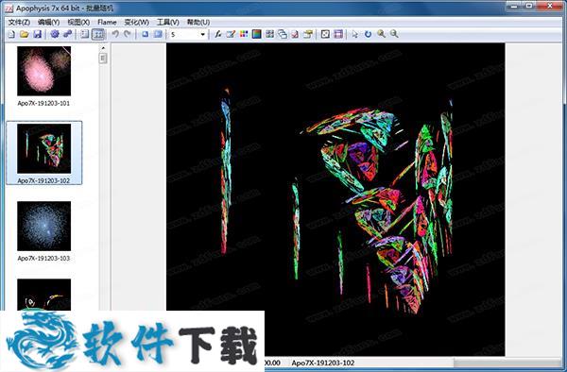The height and width of the screenshot is (372, 567).
Task: Open the fx script editor icon
Action: [x=217, y=34]
